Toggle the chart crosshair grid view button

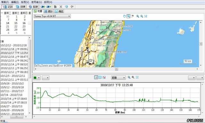tap(96, 78)
